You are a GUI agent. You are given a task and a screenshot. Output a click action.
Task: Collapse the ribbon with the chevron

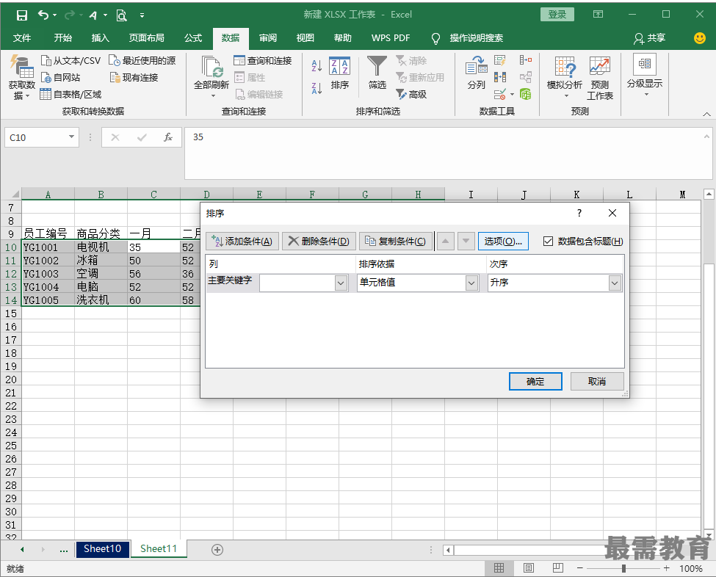706,114
